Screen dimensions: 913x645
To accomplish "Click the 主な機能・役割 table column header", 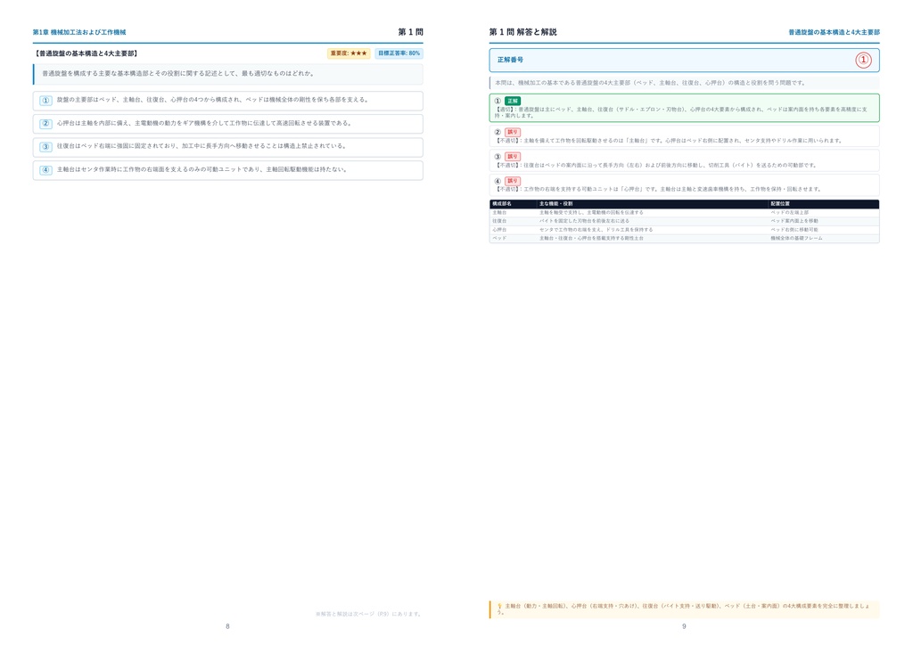I will (x=556, y=204).
